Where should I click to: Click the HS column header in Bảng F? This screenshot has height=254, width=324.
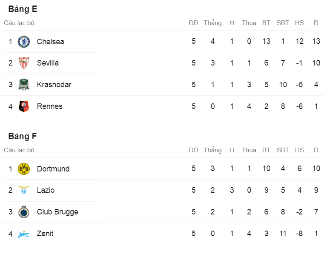click(x=299, y=150)
